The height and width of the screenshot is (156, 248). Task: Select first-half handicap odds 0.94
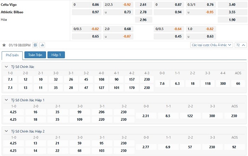169,12
